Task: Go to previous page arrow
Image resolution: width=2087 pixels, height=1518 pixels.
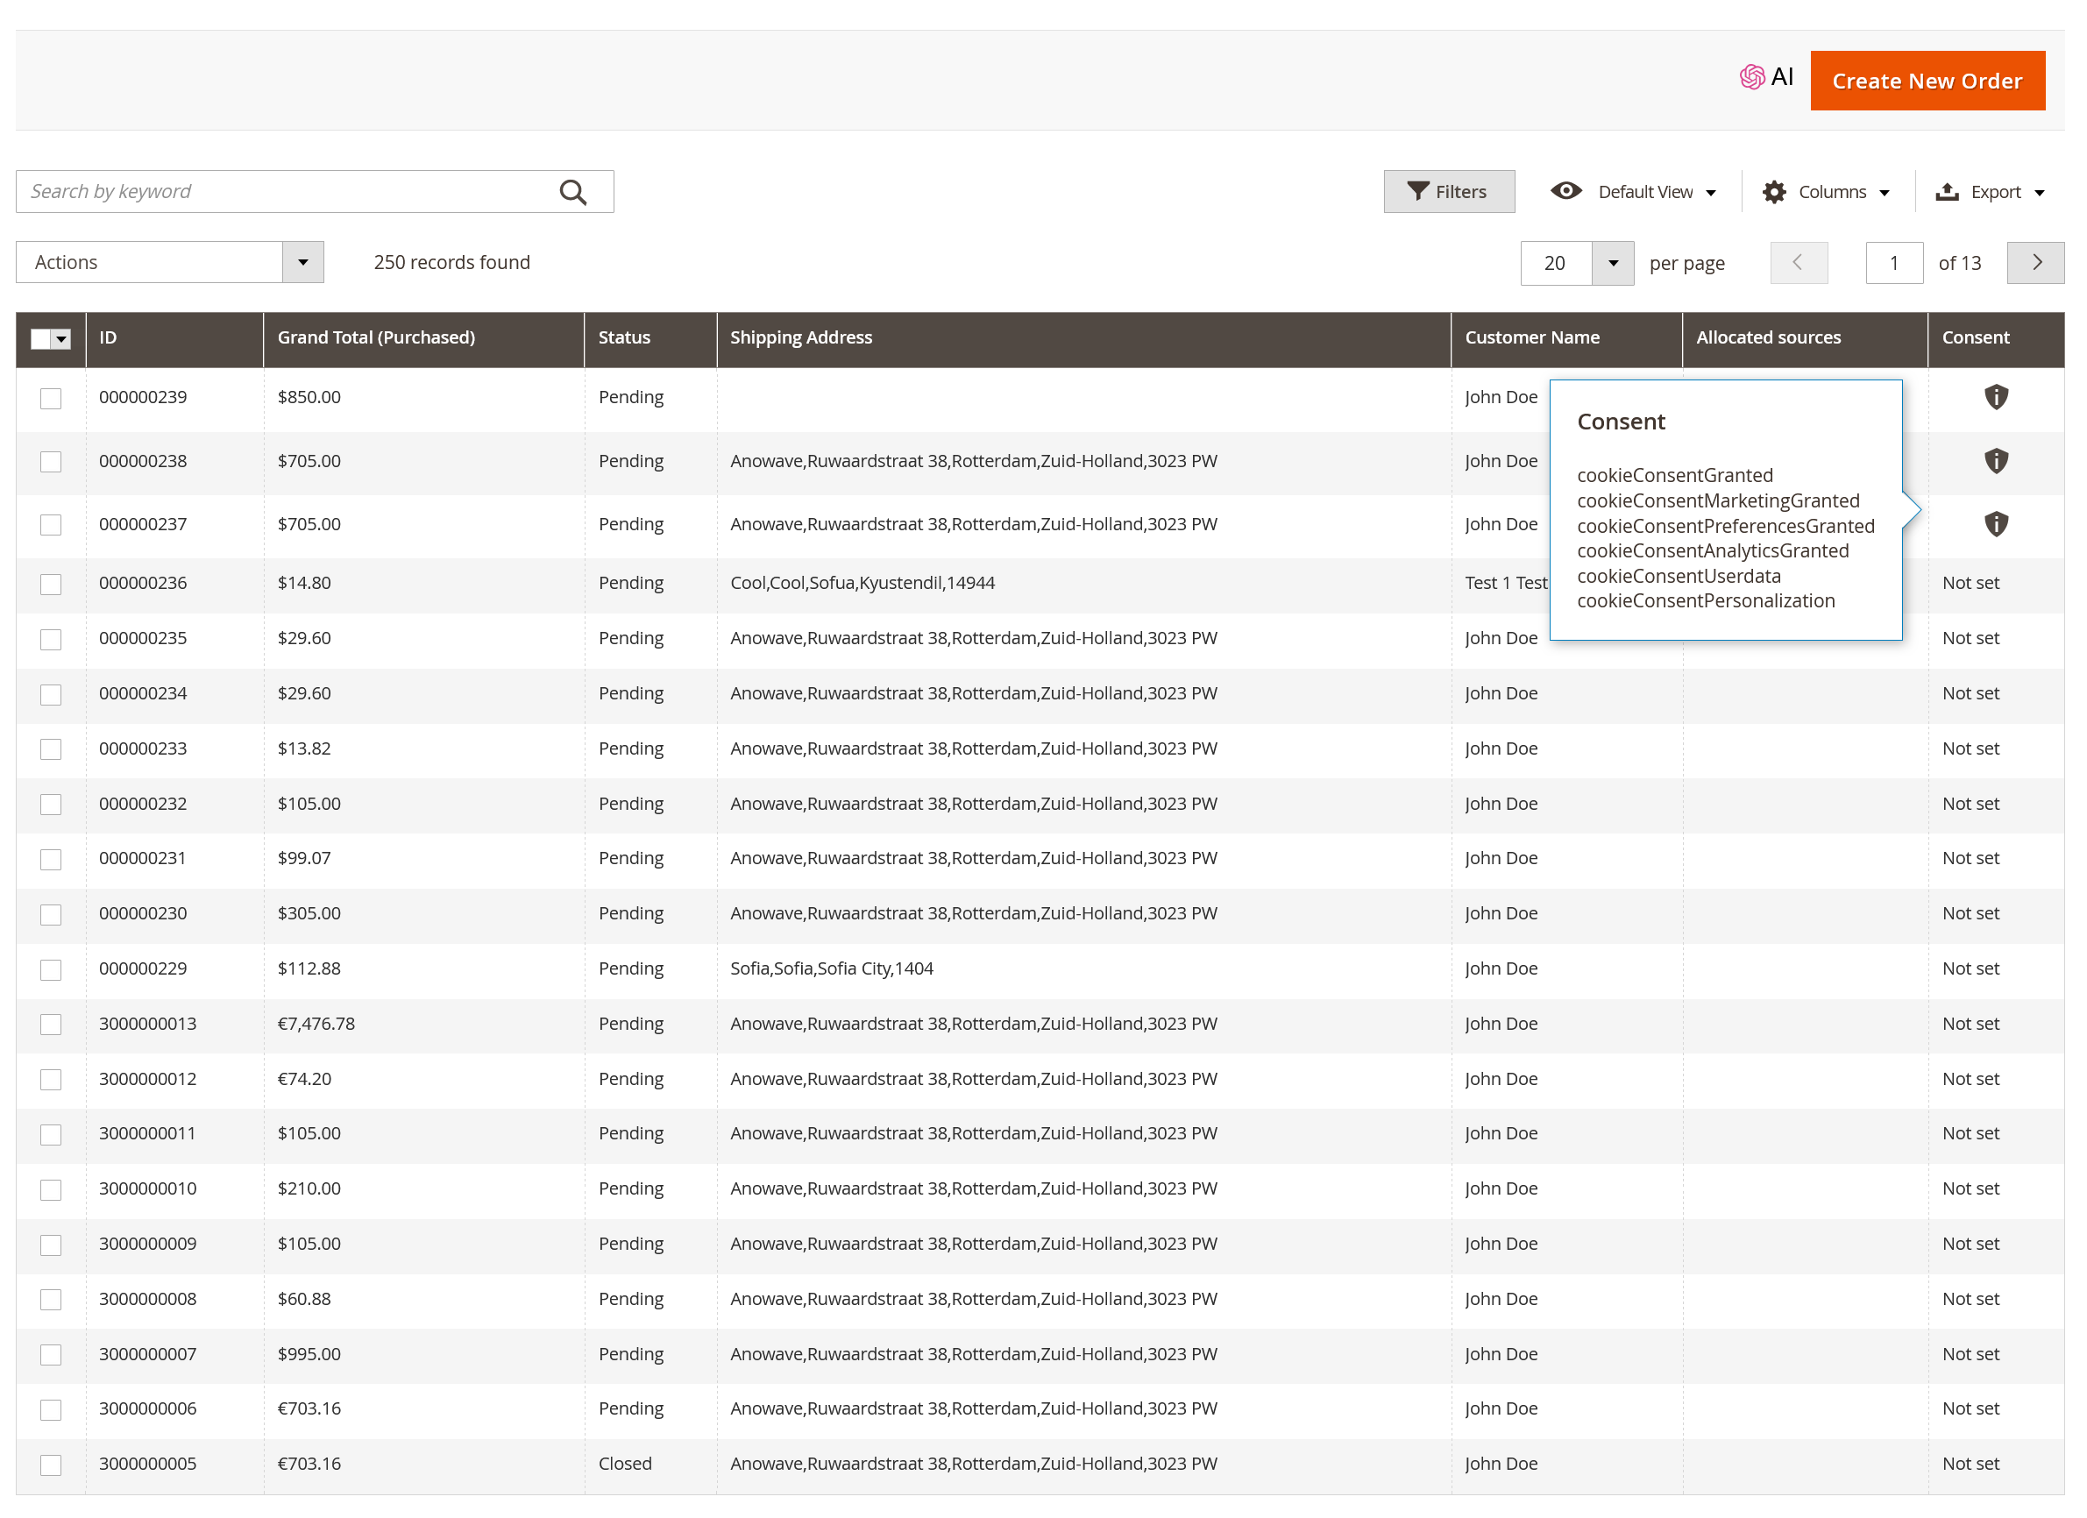Action: click(1798, 263)
